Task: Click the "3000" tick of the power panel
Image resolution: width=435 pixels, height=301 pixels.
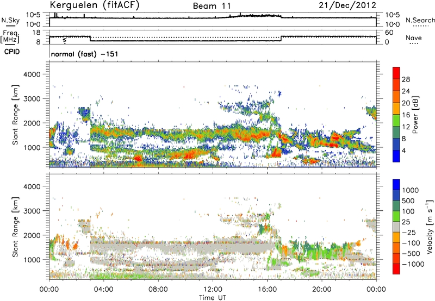Action: point(32,99)
